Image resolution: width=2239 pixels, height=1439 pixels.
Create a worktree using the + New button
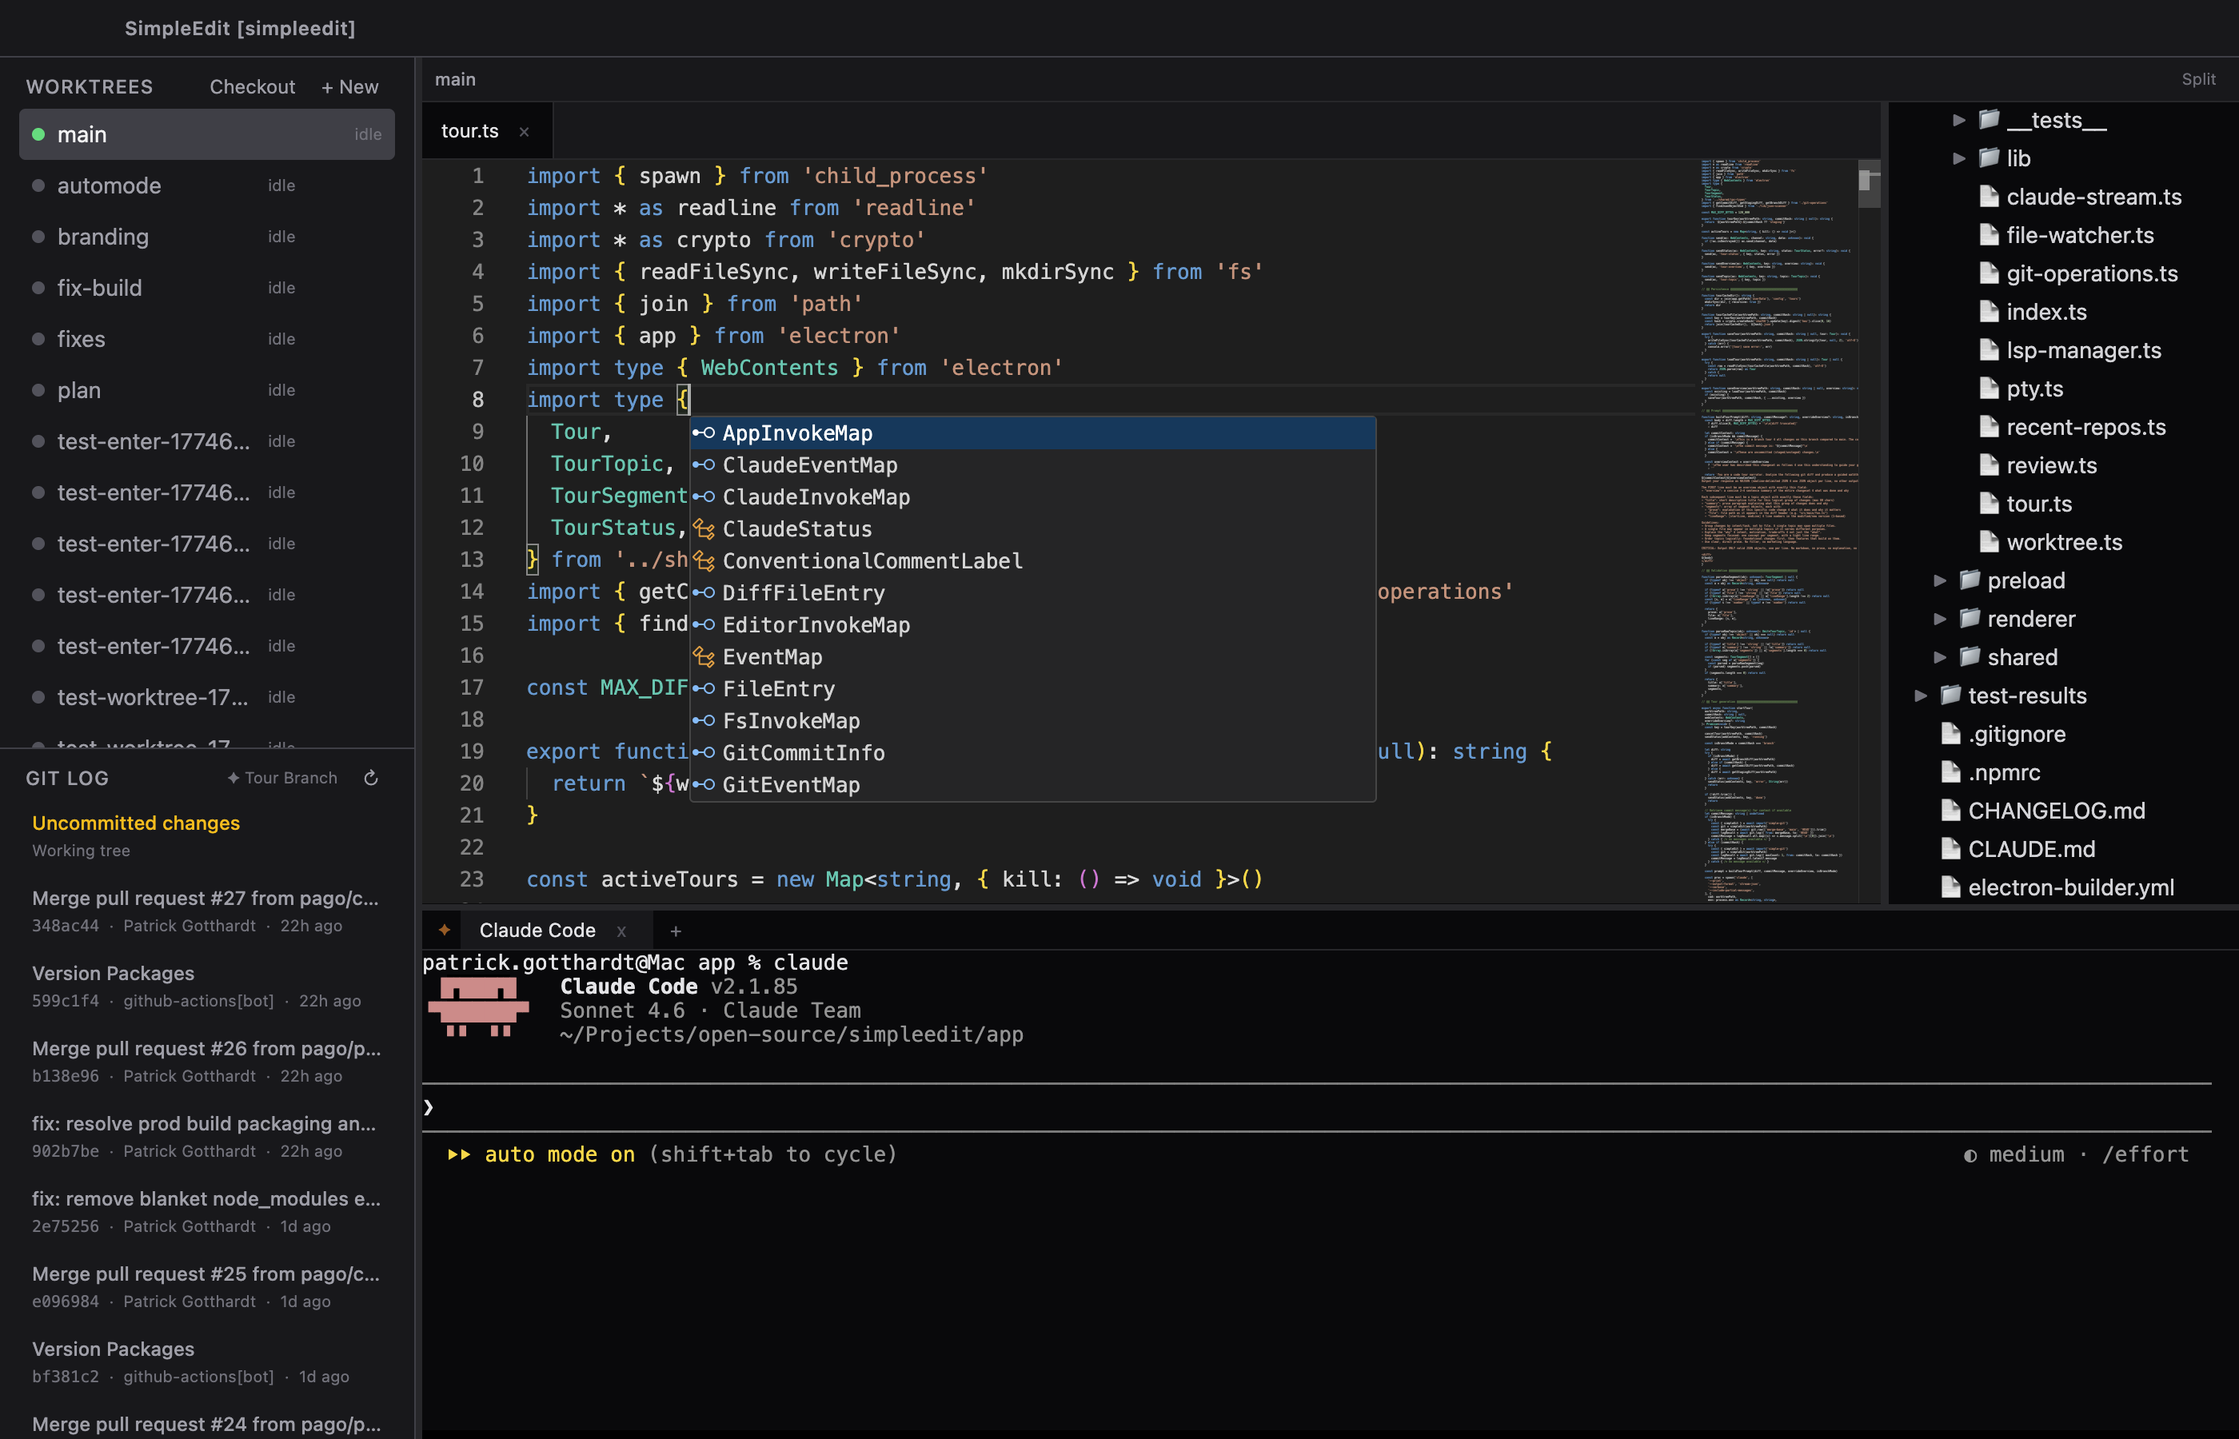click(x=349, y=86)
